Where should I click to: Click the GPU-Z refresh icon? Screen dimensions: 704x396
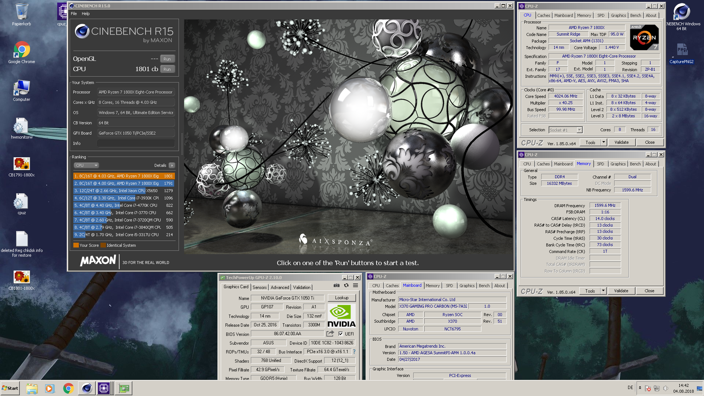(346, 286)
